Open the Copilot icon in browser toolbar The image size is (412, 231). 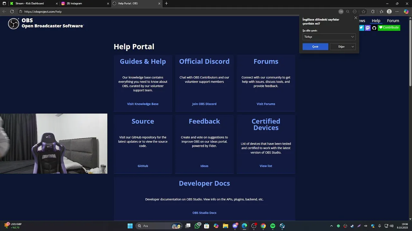(x=406, y=12)
